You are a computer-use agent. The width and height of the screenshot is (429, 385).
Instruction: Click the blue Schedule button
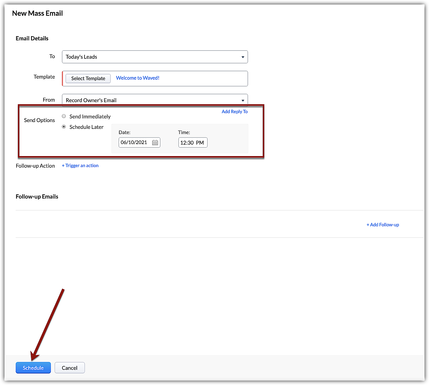33,368
